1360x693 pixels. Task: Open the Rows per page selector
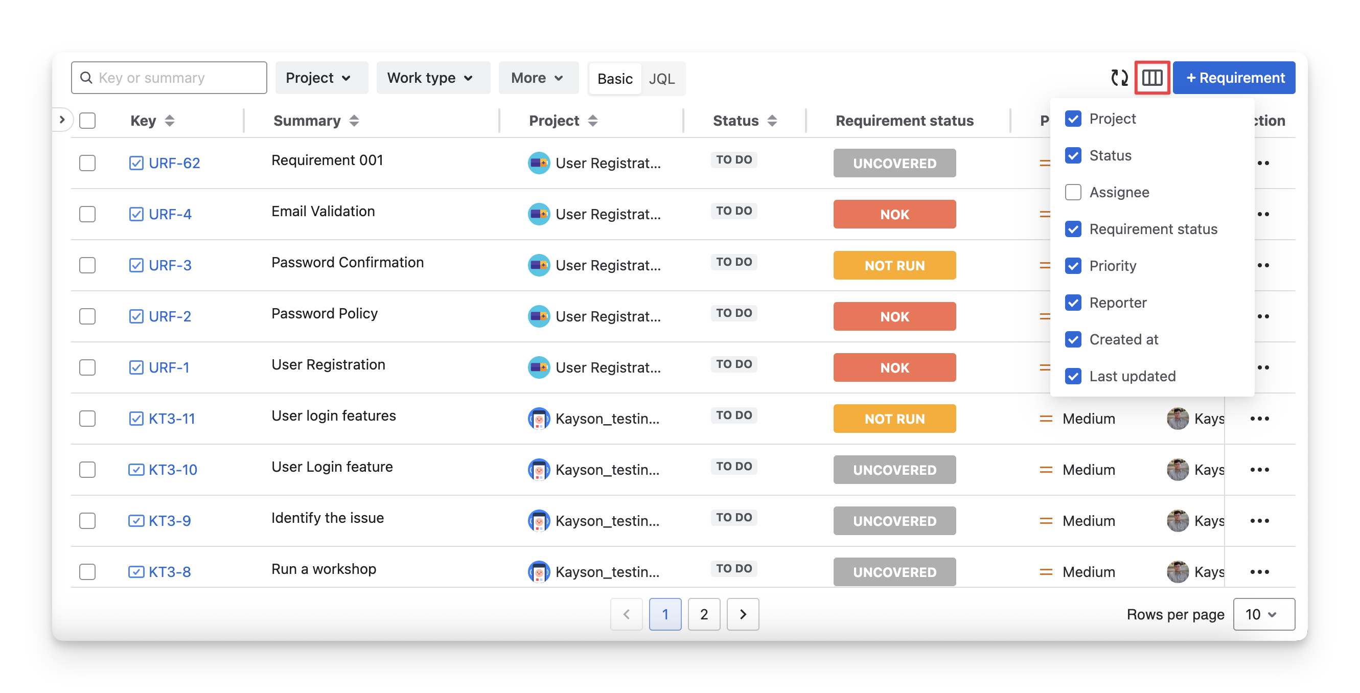[x=1263, y=614]
